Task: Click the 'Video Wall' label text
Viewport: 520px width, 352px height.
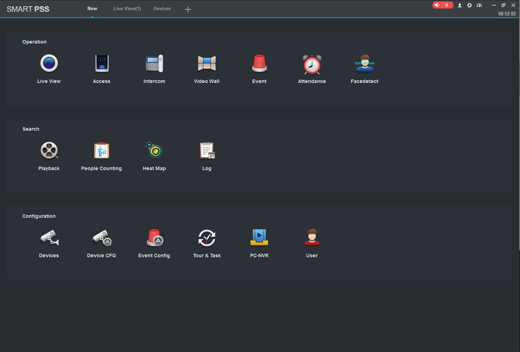Action: [207, 81]
